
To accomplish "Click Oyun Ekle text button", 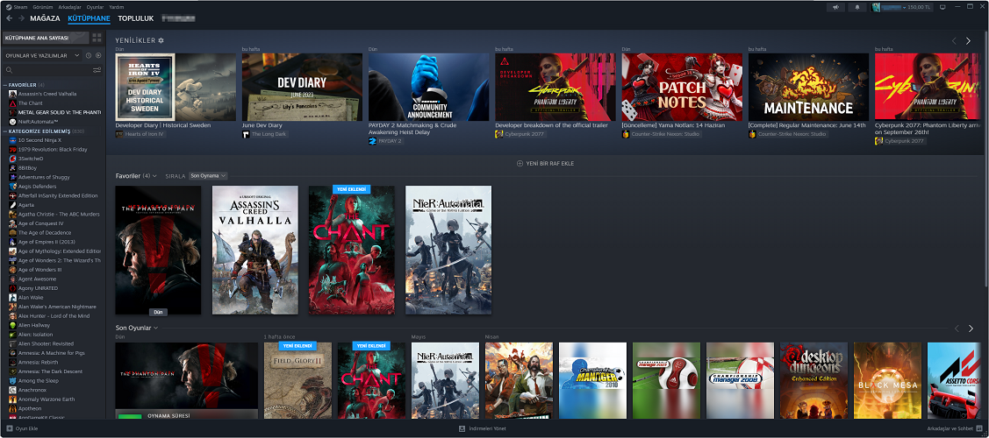I will (26, 428).
